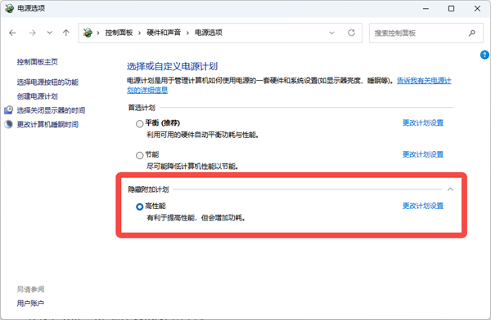Image resolution: width=491 pixels, height=320 pixels.
Task: Click description 利用可用的硬件自动平衡功耗与性能
Action: click(203, 135)
